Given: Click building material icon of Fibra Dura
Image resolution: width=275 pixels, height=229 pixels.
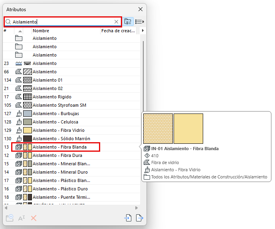Looking at the screenshot, I should coord(19,155).
